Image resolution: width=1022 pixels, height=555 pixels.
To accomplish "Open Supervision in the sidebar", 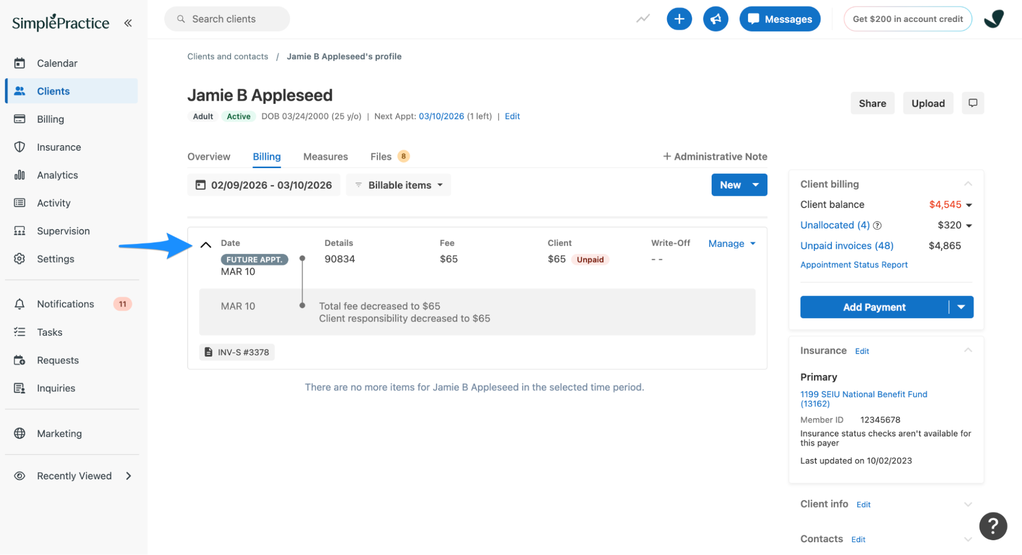I will coord(63,231).
